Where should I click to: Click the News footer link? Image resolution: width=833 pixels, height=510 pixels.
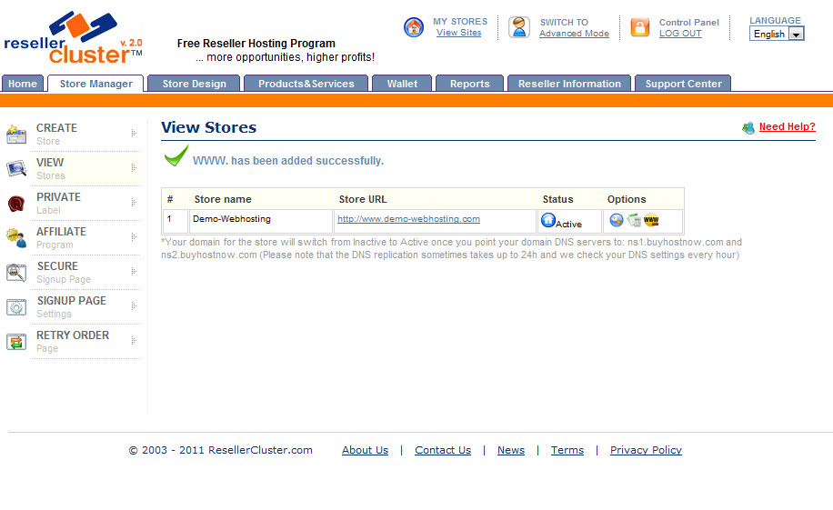pyautogui.click(x=511, y=450)
